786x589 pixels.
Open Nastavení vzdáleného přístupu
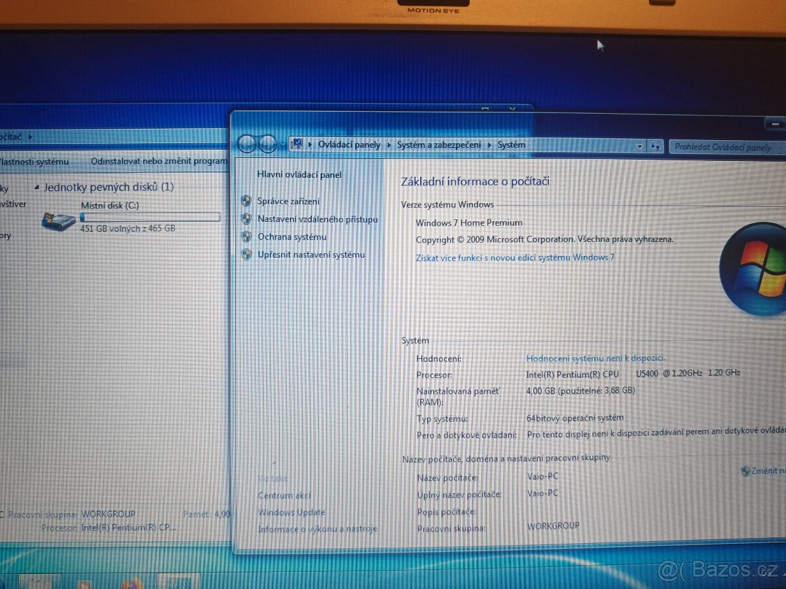pyautogui.click(x=318, y=219)
